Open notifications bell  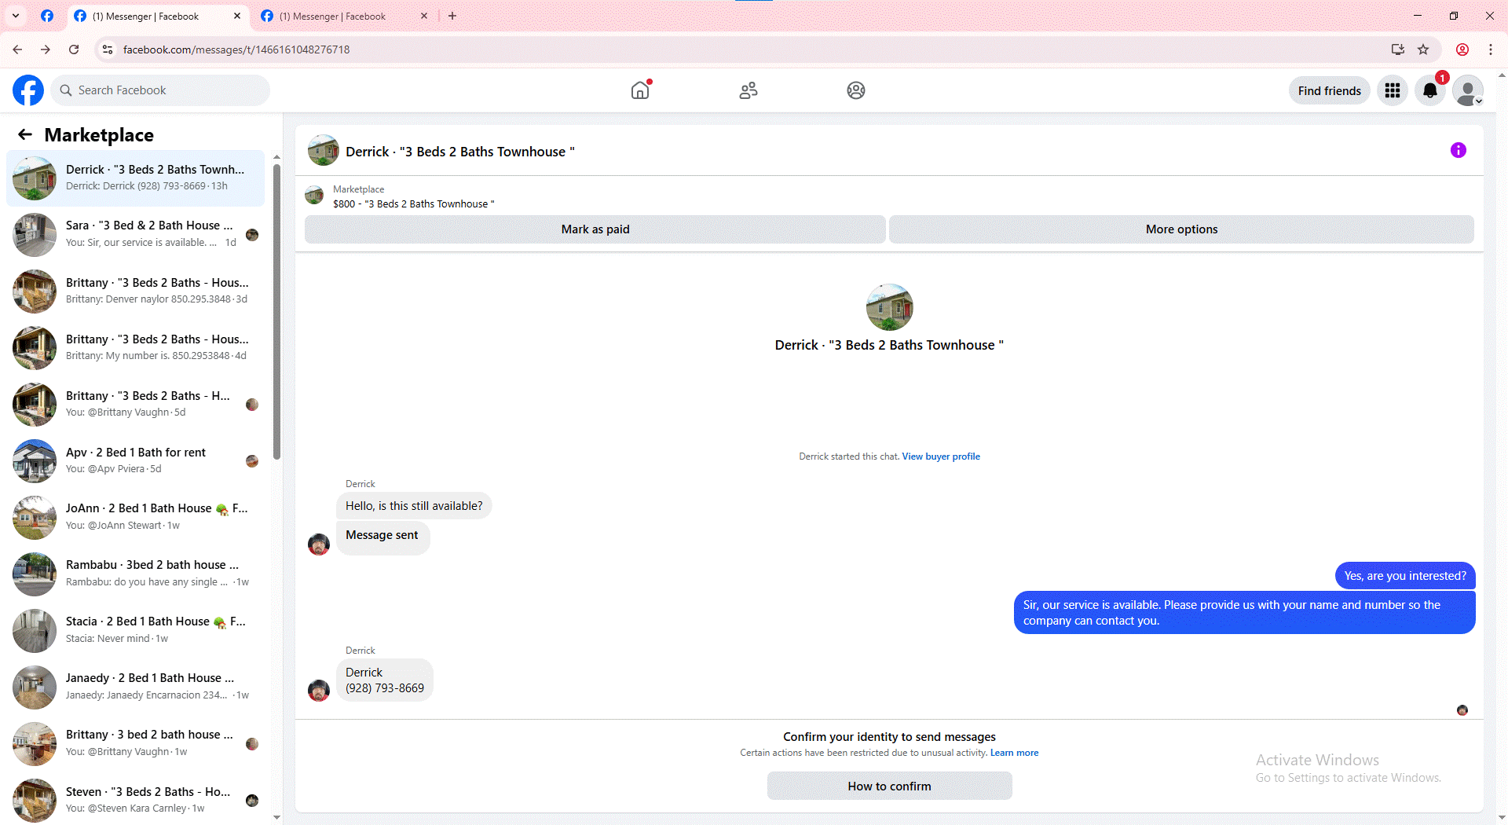tap(1430, 90)
